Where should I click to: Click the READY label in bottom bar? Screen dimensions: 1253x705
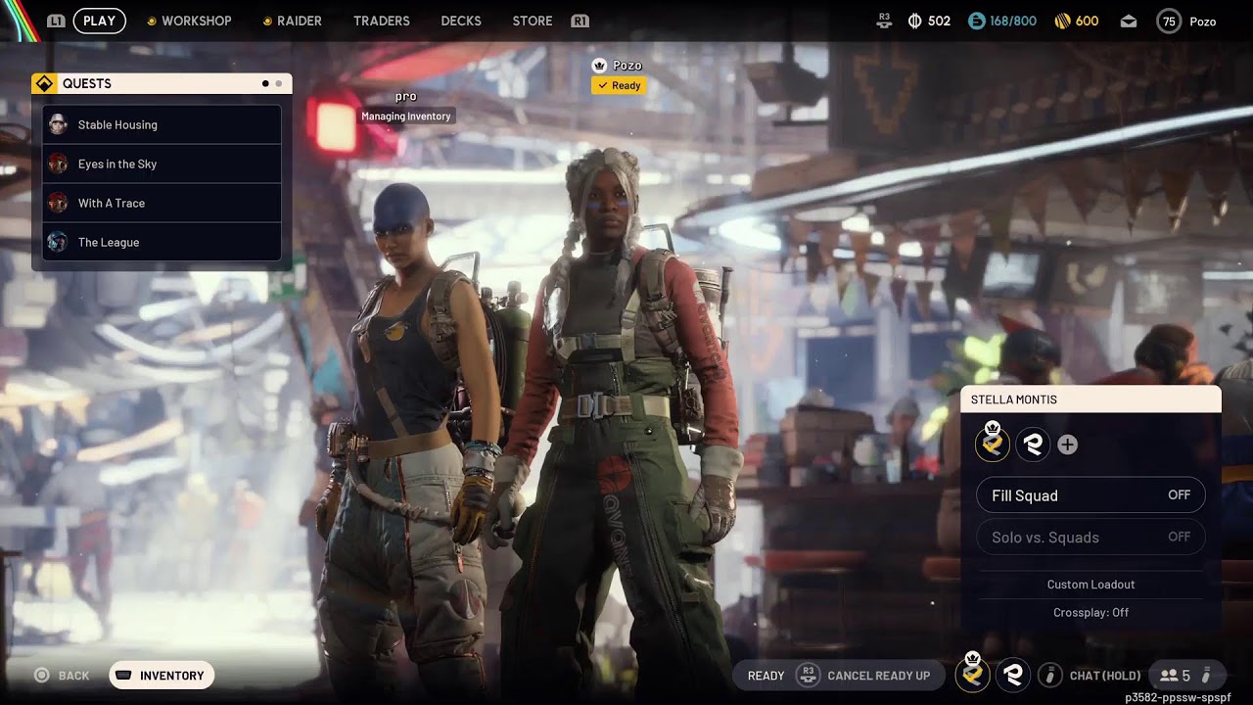point(766,676)
